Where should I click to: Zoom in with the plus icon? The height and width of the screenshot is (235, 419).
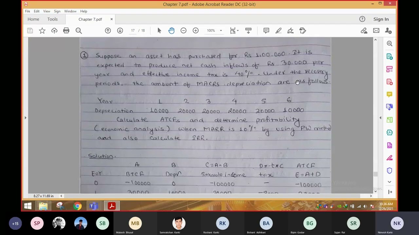[195, 31]
